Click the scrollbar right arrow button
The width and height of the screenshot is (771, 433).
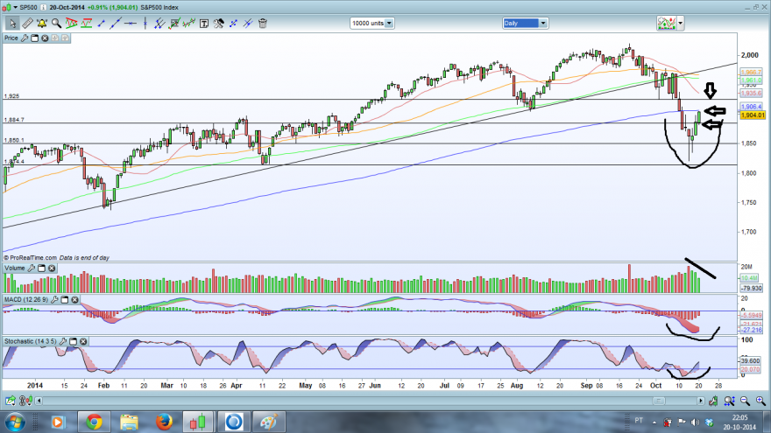[x=701, y=402]
